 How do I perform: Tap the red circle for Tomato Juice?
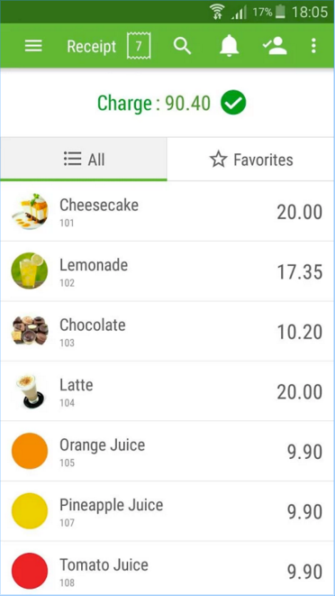[x=30, y=571]
